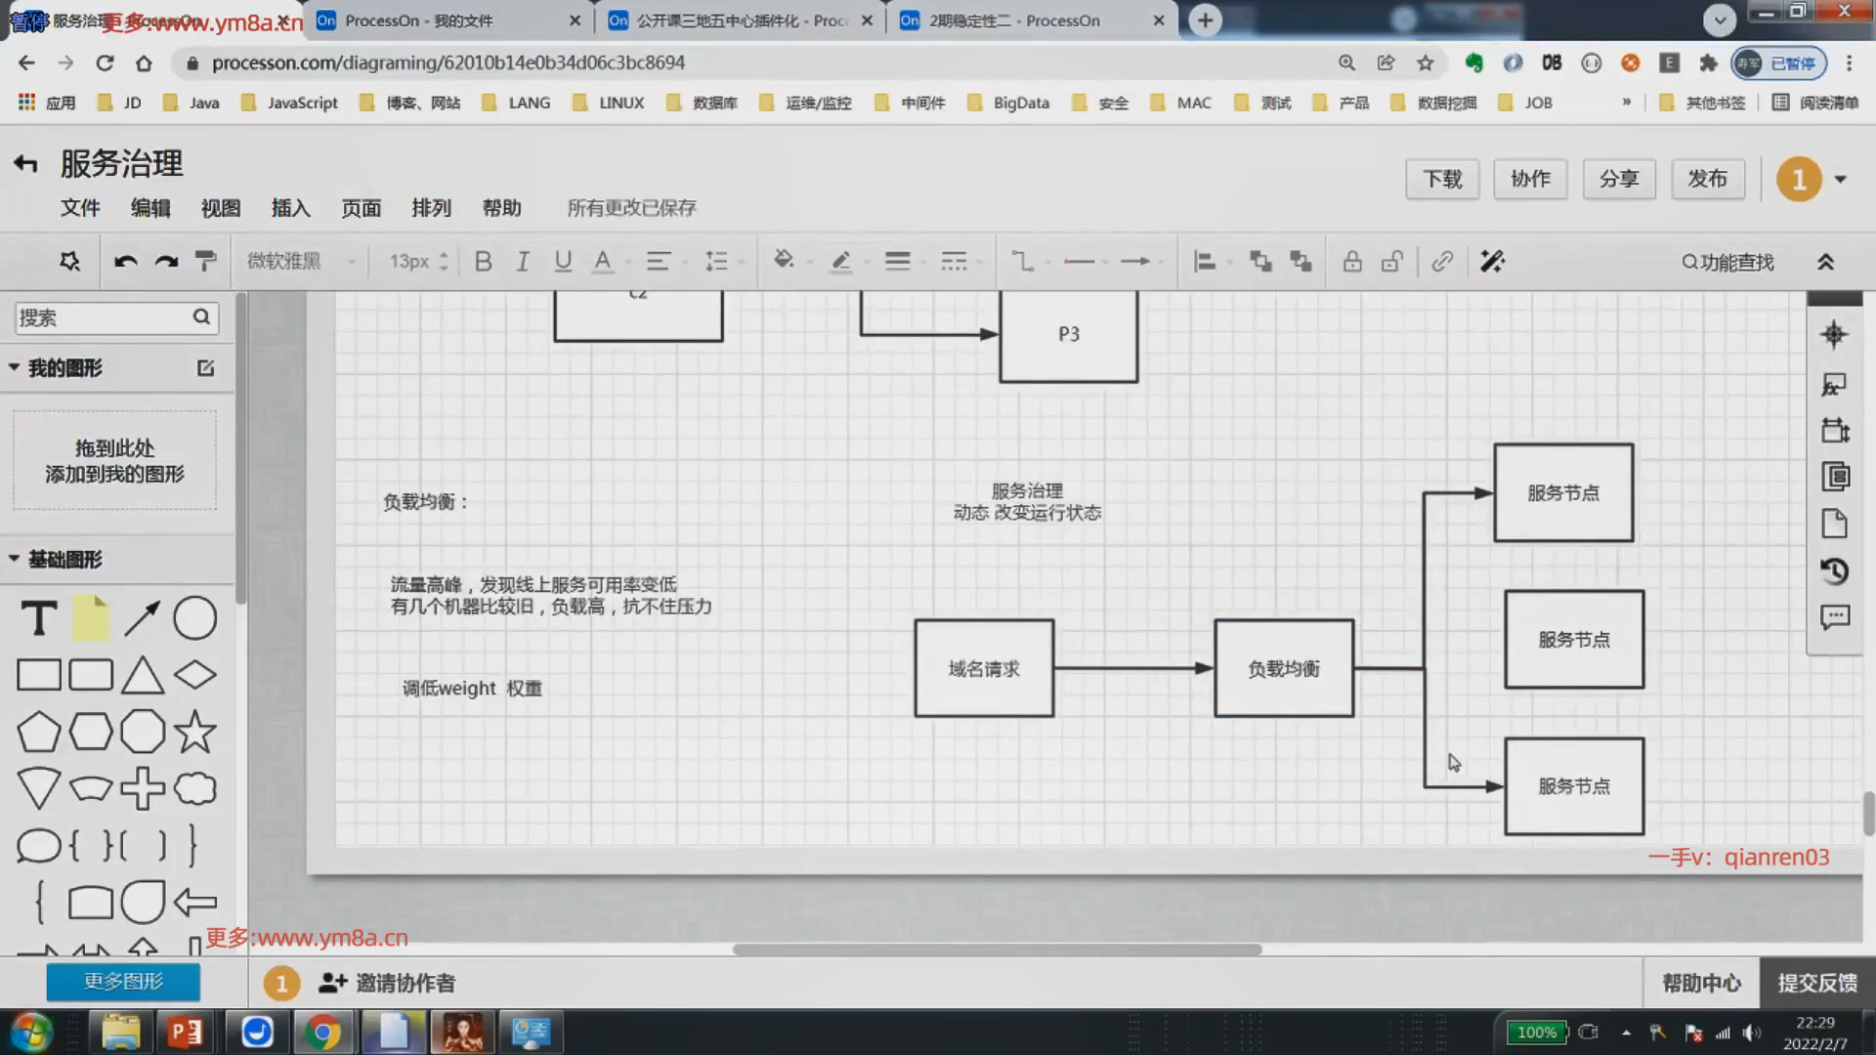Toggle underline text formatting
This screenshot has width=1876, height=1055.
coord(563,262)
